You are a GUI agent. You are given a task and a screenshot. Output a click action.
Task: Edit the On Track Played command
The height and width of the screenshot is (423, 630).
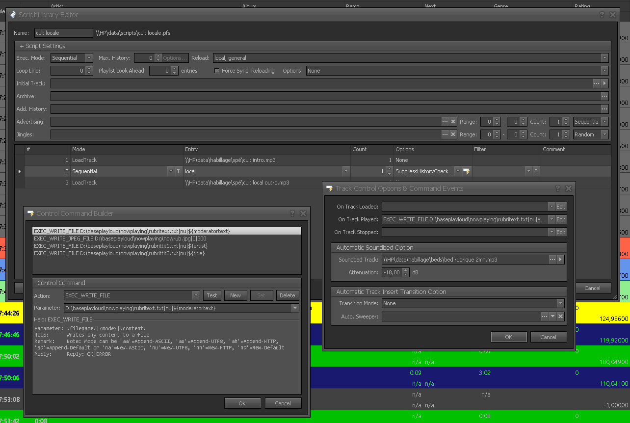[561, 219]
